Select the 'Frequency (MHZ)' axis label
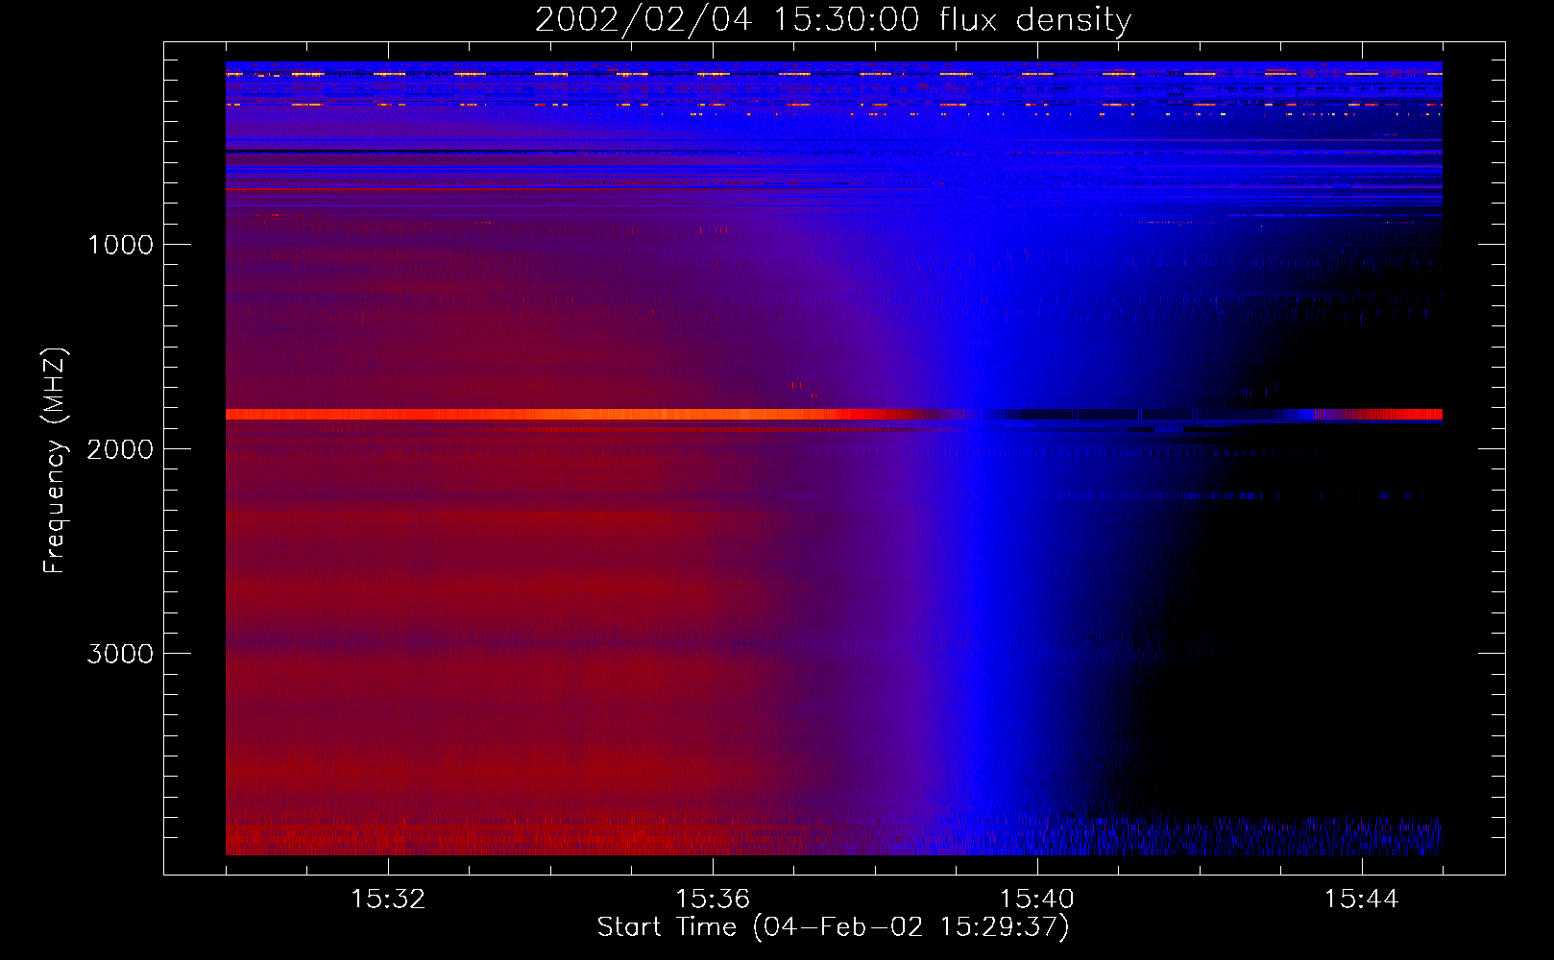1554x960 pixels. 56,460
